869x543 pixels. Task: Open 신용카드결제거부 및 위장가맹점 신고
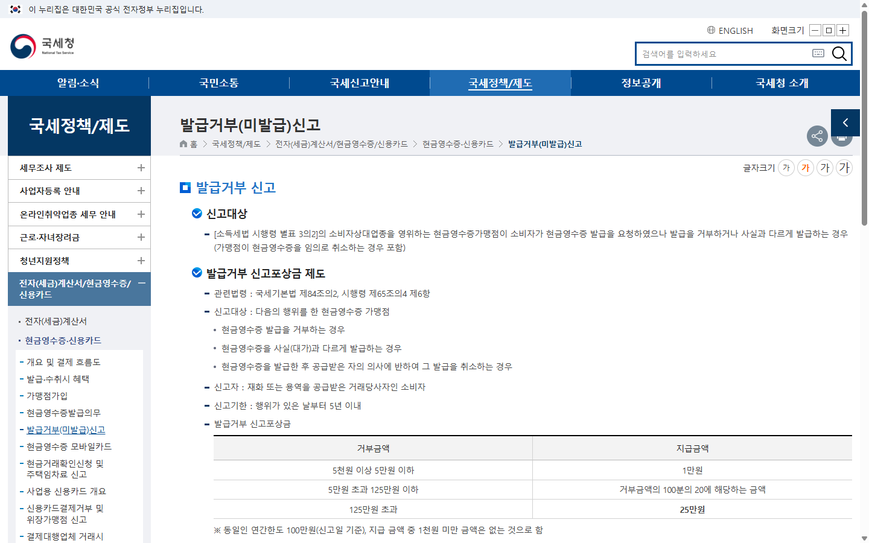click(65, 513)
